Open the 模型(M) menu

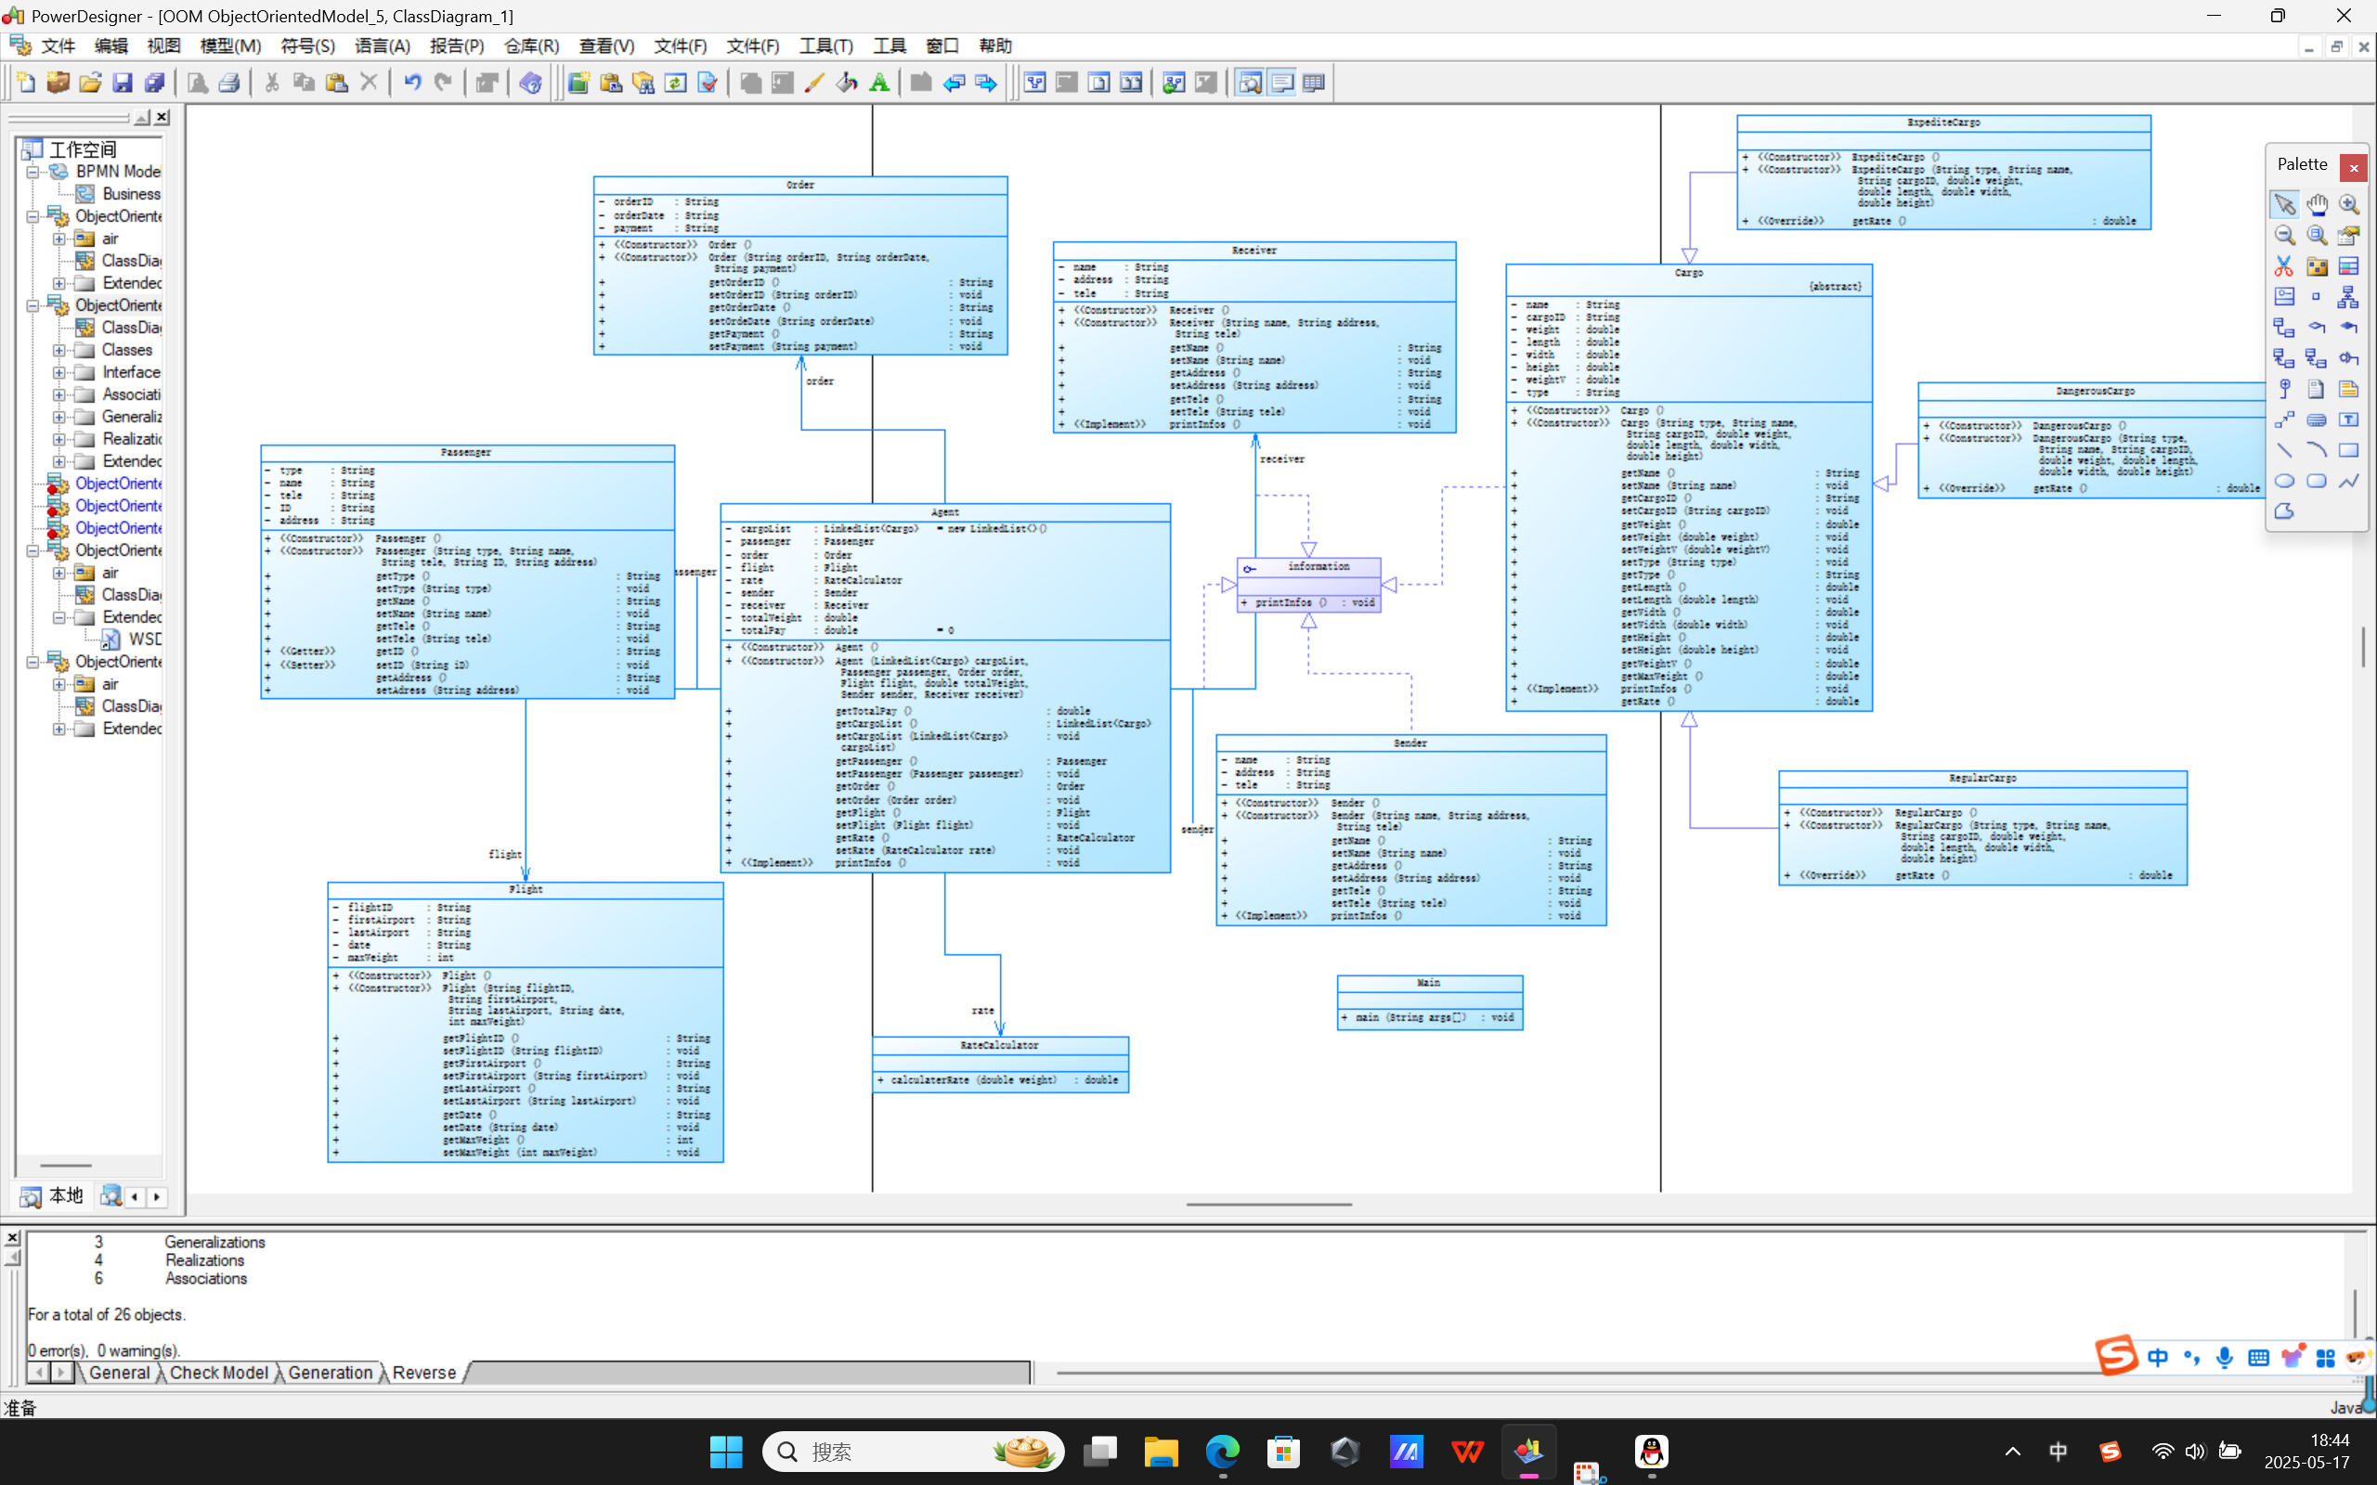[230, 46]
